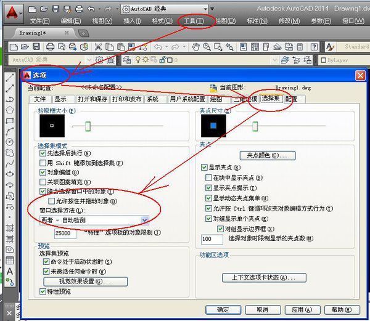Toggle 对象编组 checkbox
Image resolution: width=370 pixels, height=321 pixels.
point(43,173)
